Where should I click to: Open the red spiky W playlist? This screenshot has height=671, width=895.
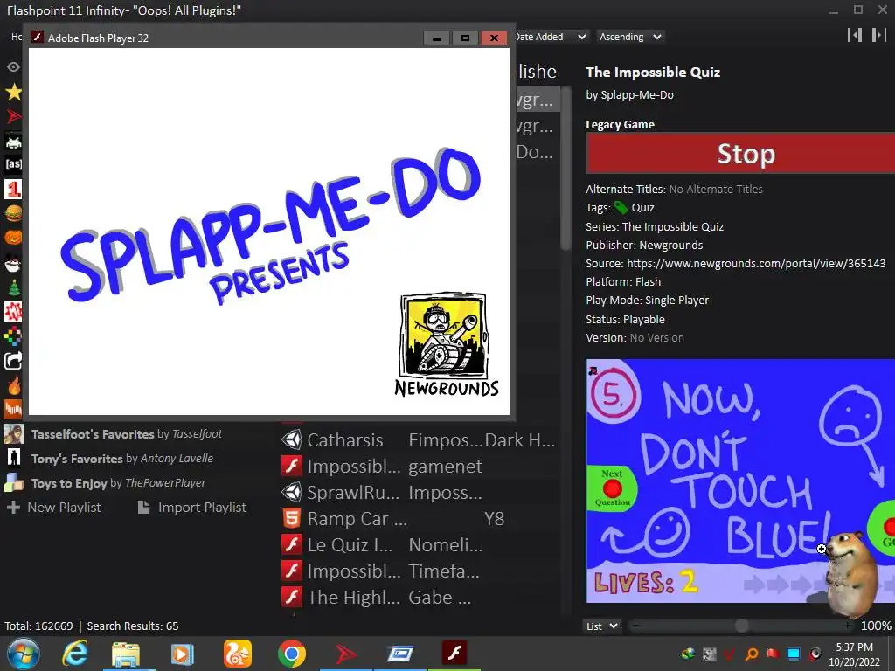pos(13,312)
